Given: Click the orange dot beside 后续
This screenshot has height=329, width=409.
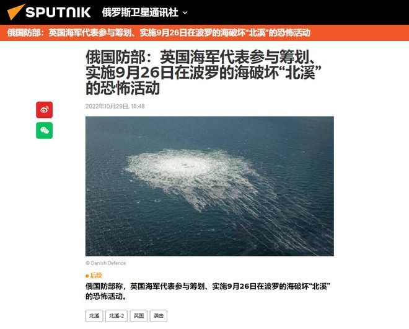Looking at the screenshot, I should tap(87, 276).
